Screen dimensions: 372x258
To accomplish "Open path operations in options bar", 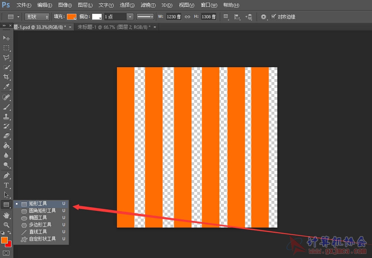I will coord(226,17).
